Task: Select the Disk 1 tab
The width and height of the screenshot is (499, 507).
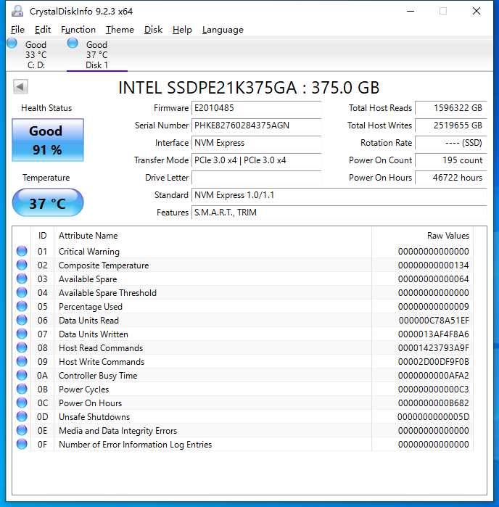Action: tap(96, 54)
